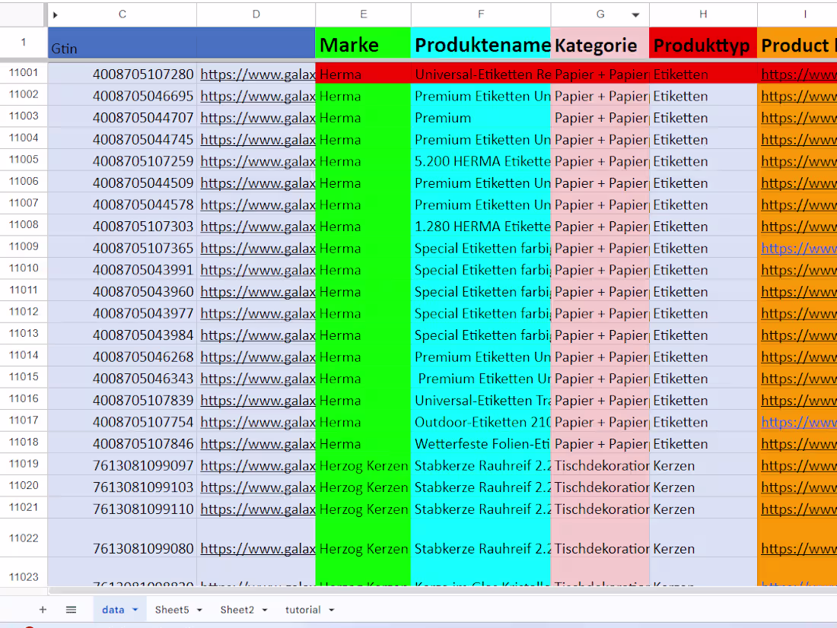Viewport: 837px width, 628px height.
Task: Click the vertical scrollbar on the right
Action: [833, 304]
